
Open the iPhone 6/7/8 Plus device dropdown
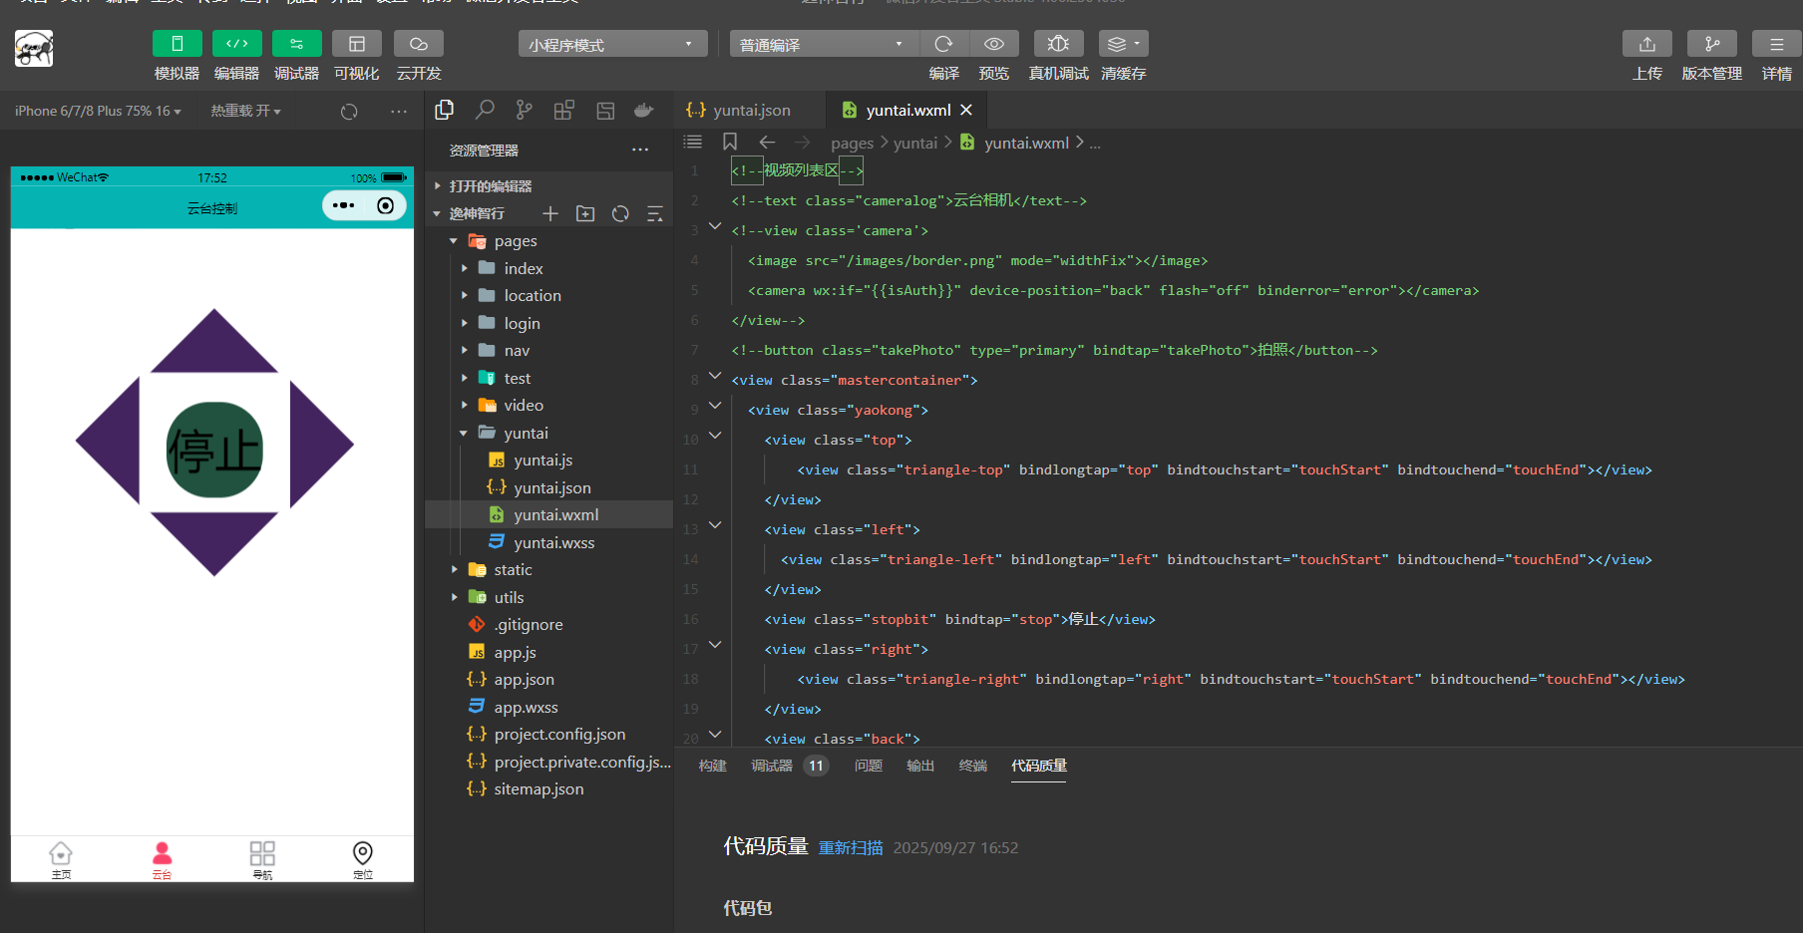point(98,111)
